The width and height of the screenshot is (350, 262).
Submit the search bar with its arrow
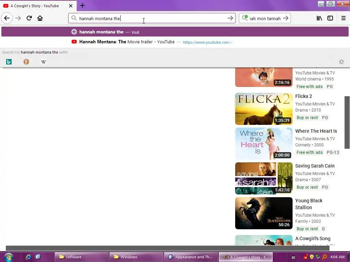pos(286,18)
